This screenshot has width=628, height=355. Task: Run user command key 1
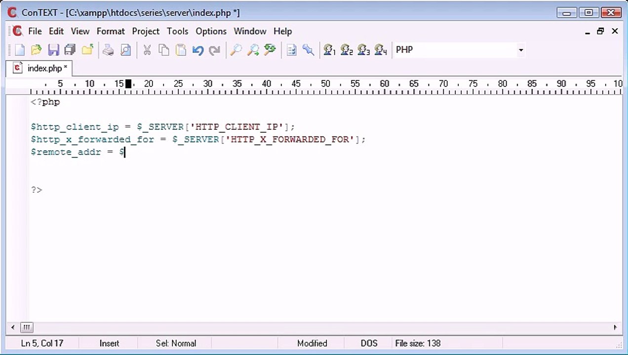329,50
